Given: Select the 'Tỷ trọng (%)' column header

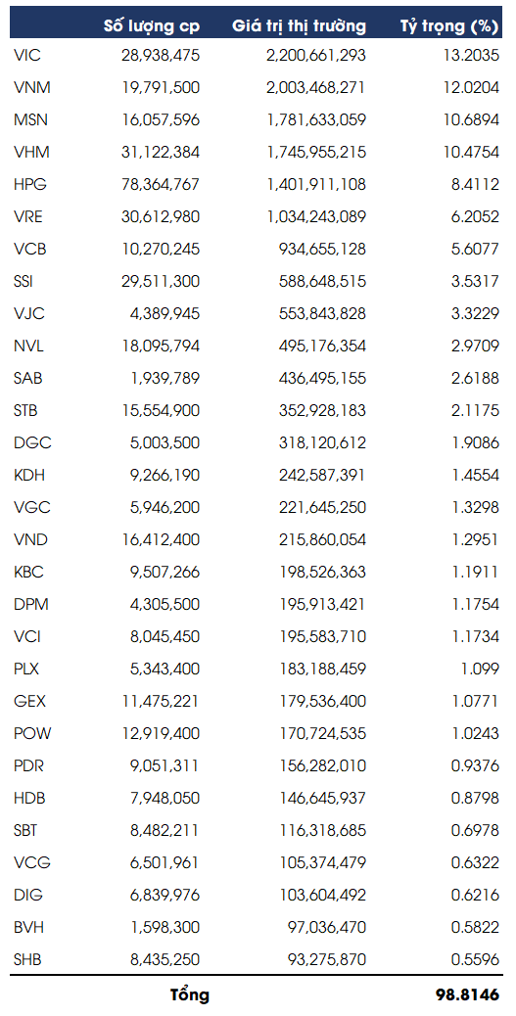Looking at the screenshot, I should [449, 26].
